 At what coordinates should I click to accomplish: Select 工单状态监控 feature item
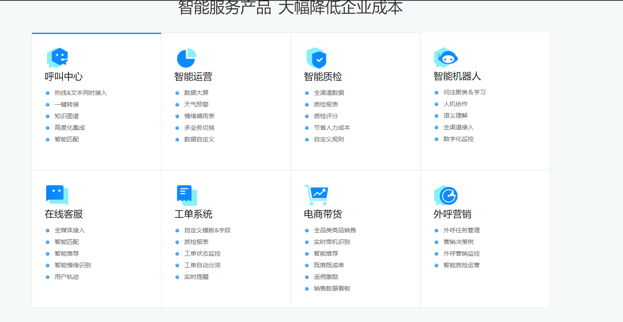pyautogui.click(x=202, y=253)
